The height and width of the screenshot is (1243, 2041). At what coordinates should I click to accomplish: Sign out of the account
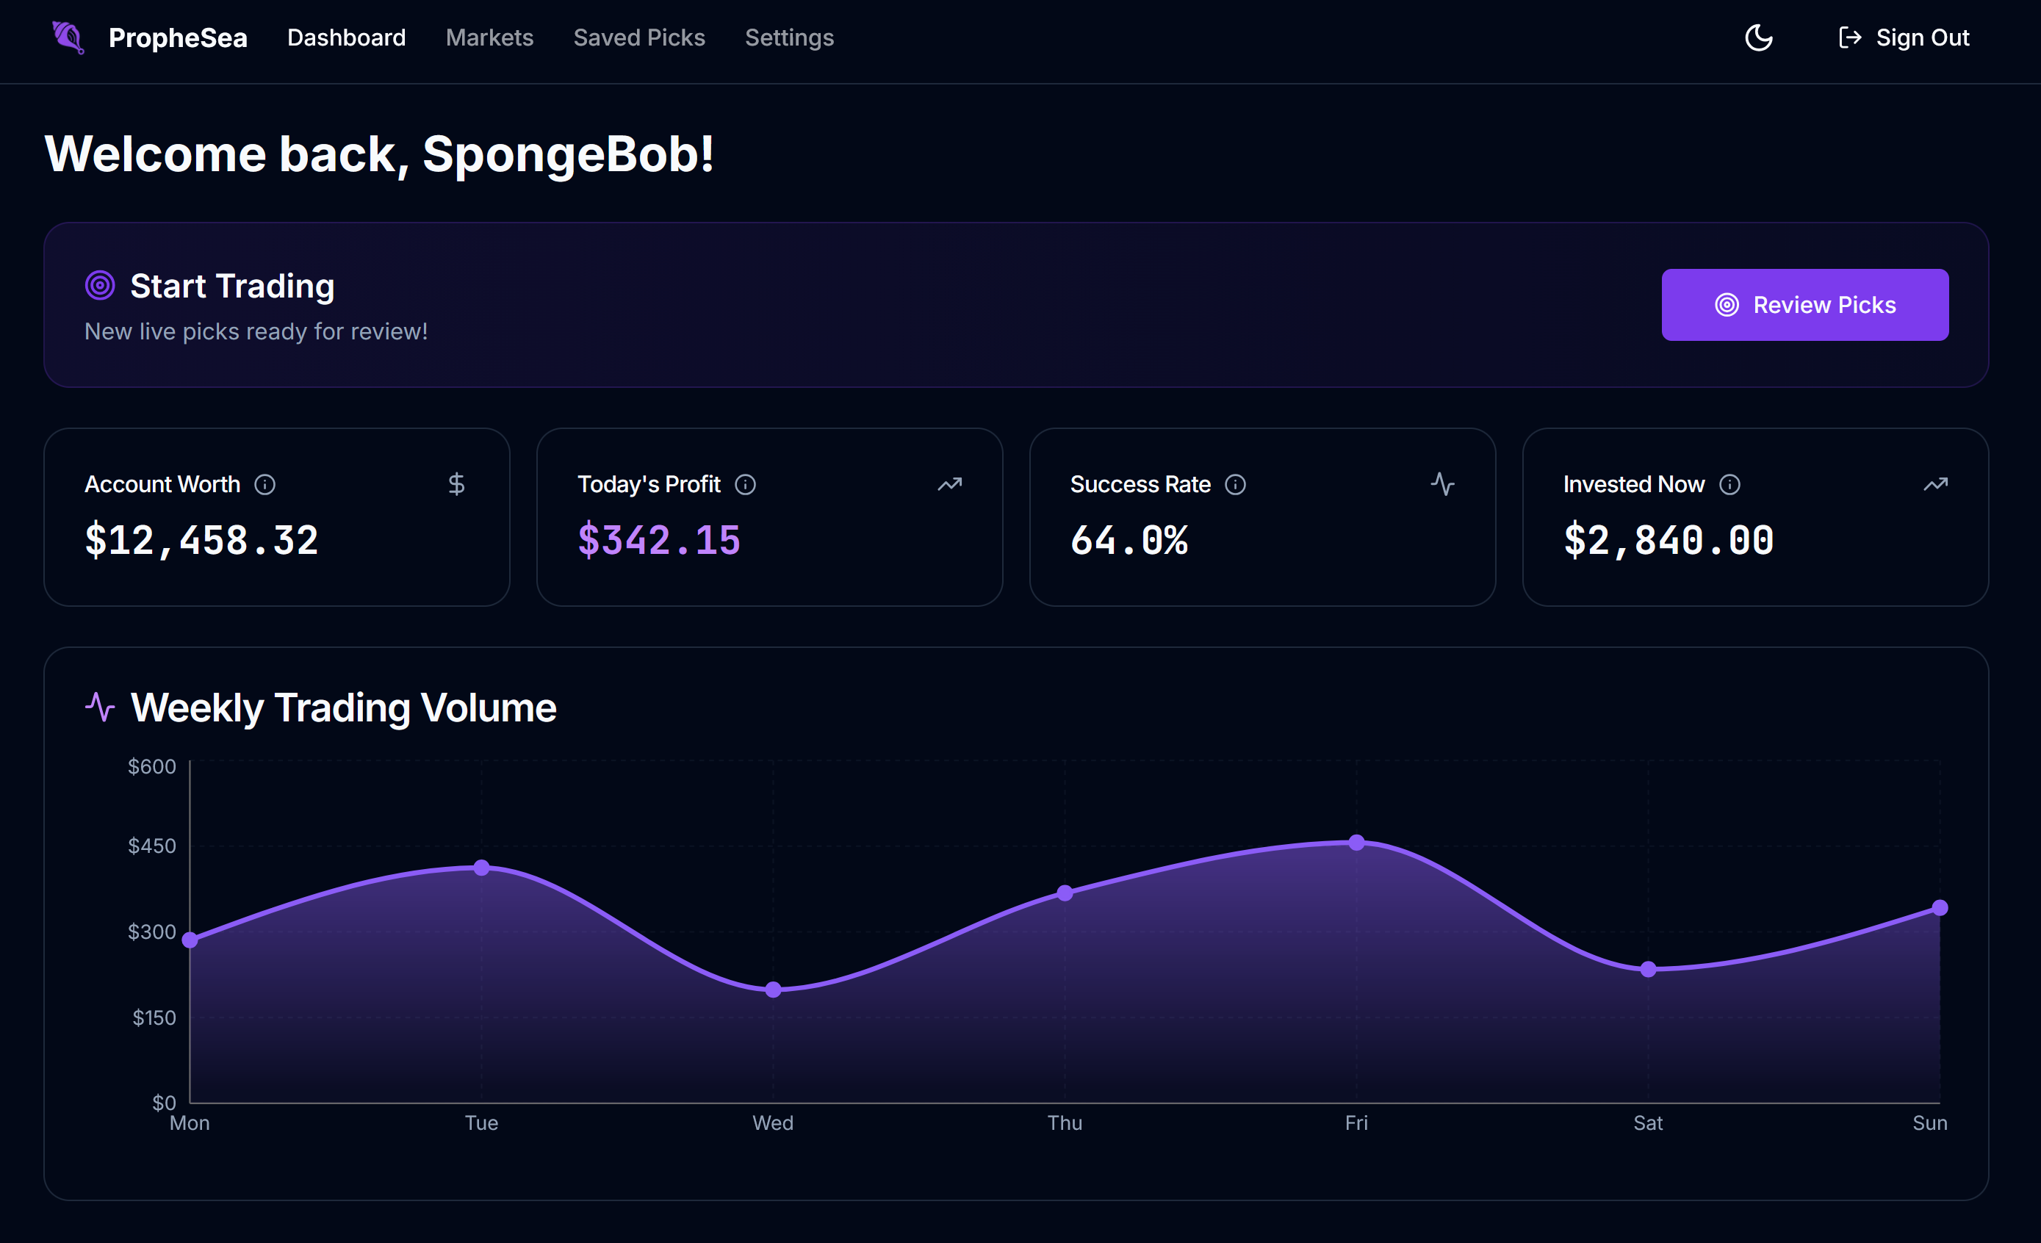tap(1904, 37)
